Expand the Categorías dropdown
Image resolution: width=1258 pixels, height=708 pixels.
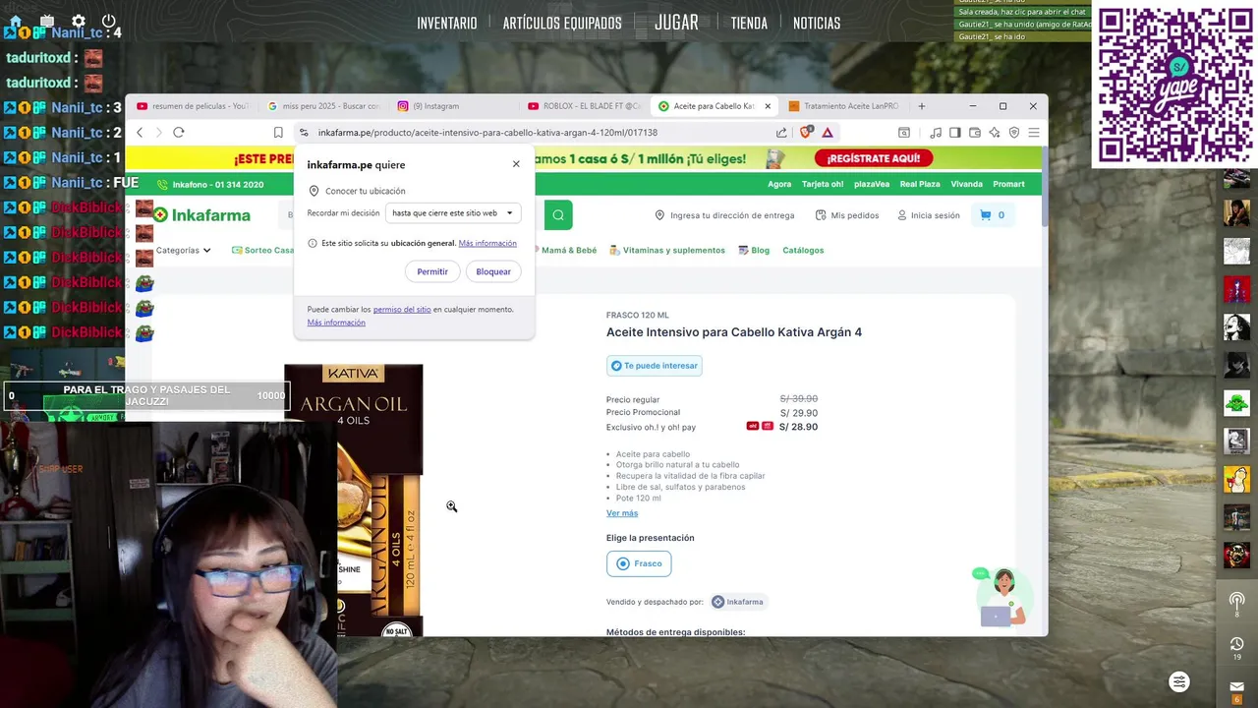(x=183, y=251)
